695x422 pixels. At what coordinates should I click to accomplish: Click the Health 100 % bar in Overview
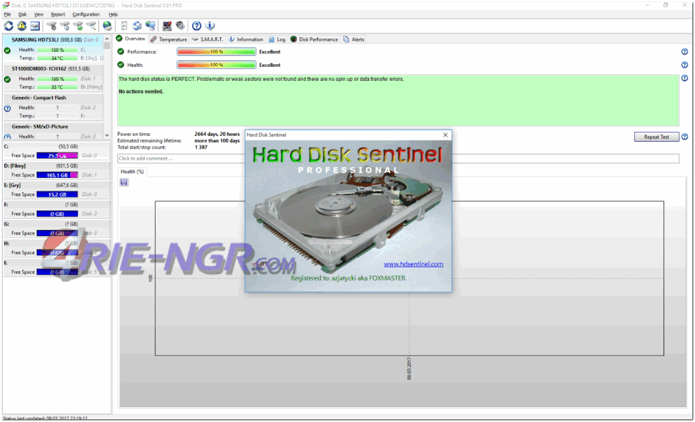click(x=216, y=65)
